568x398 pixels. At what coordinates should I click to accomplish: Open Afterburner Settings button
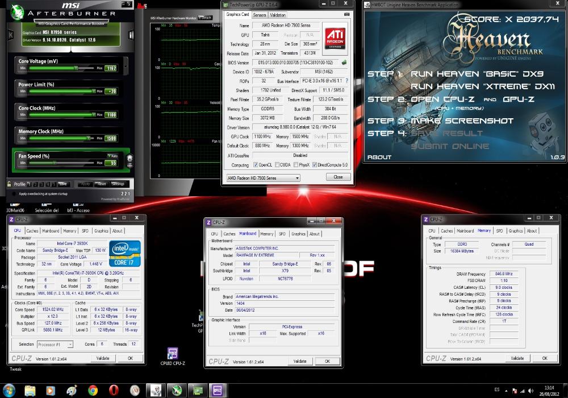118,184
